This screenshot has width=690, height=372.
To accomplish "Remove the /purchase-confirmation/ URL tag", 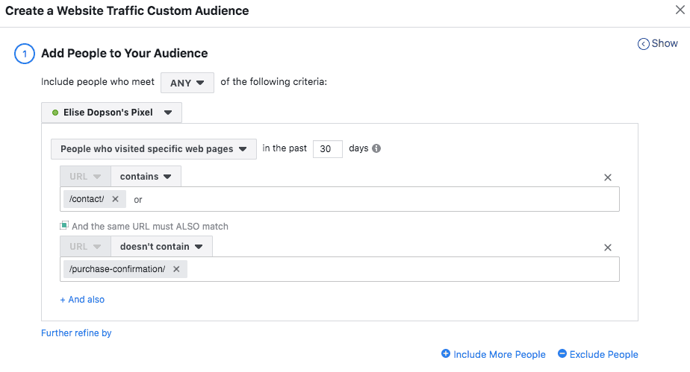I will click(x=176, y=269).
